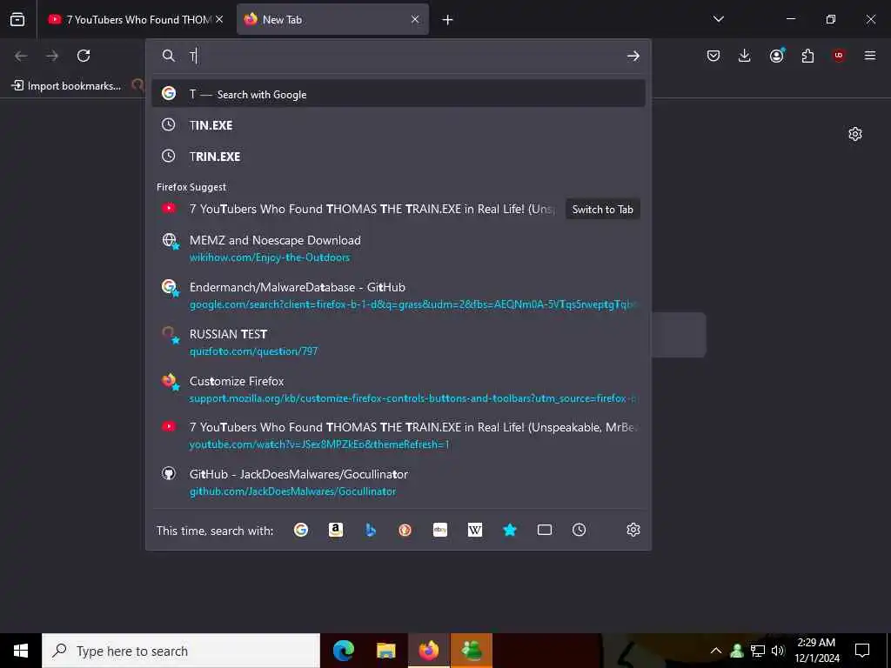Open GitHub - JackDoesMalwares/Gocullinator suggestion
891x668 pixels.
[x=399, y=482]
